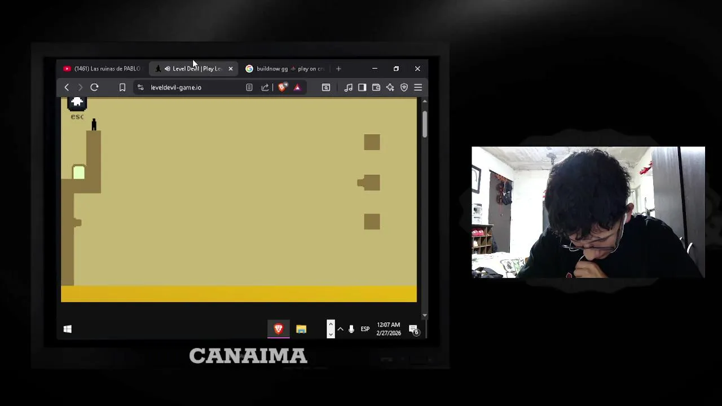The image size is (722, 406).
Task: Click the Brave icon in the taskbar
Action: [279, 329]
